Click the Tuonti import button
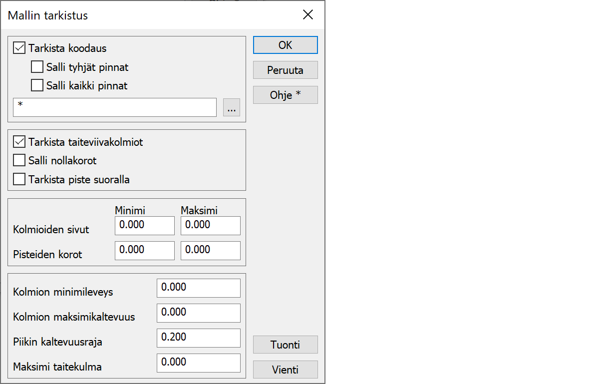The height and width of the screenshot is (384, 599). click(285, 345)
